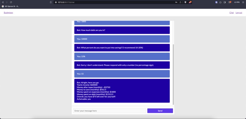Open the Brave Rewards triangle icon
The width and height of the screenshot is (246, 119).
(190, 2)
